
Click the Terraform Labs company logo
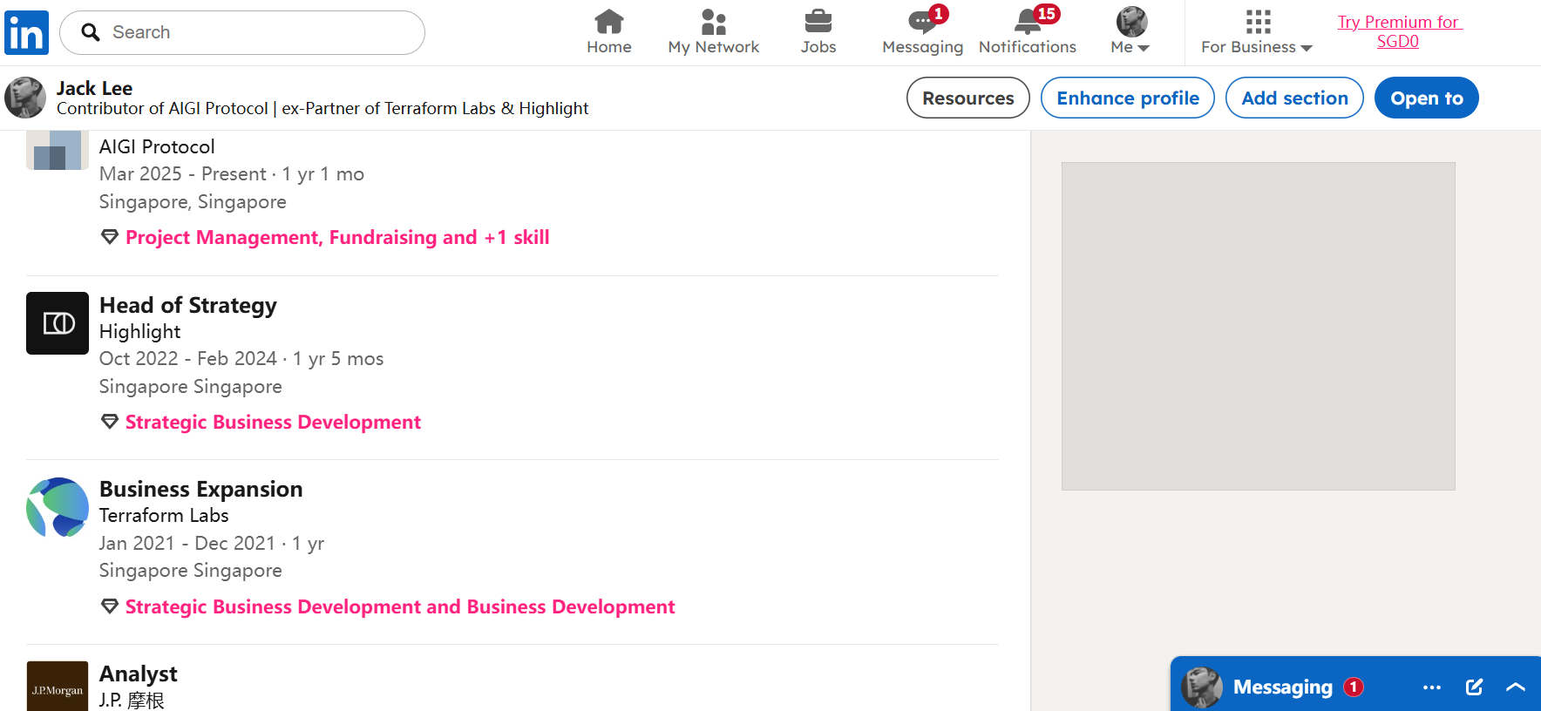tap(58, 507)
